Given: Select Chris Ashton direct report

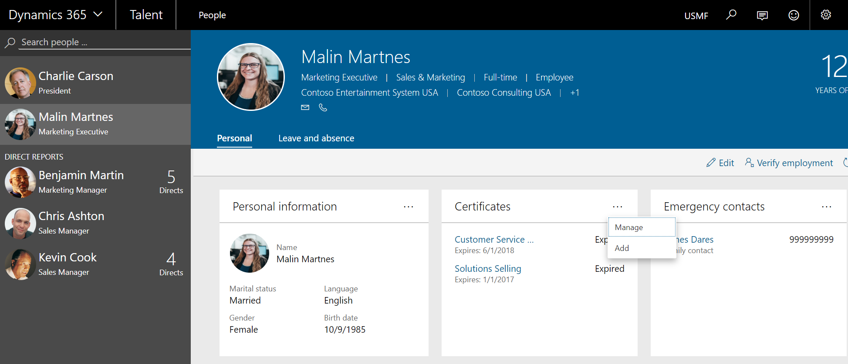Looking at the screenshot, I should (95, 223).
